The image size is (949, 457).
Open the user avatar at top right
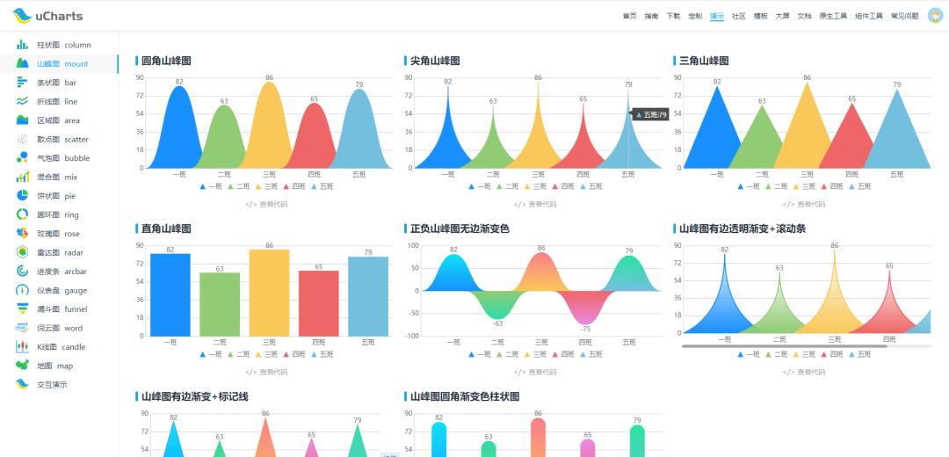(935, 16)
